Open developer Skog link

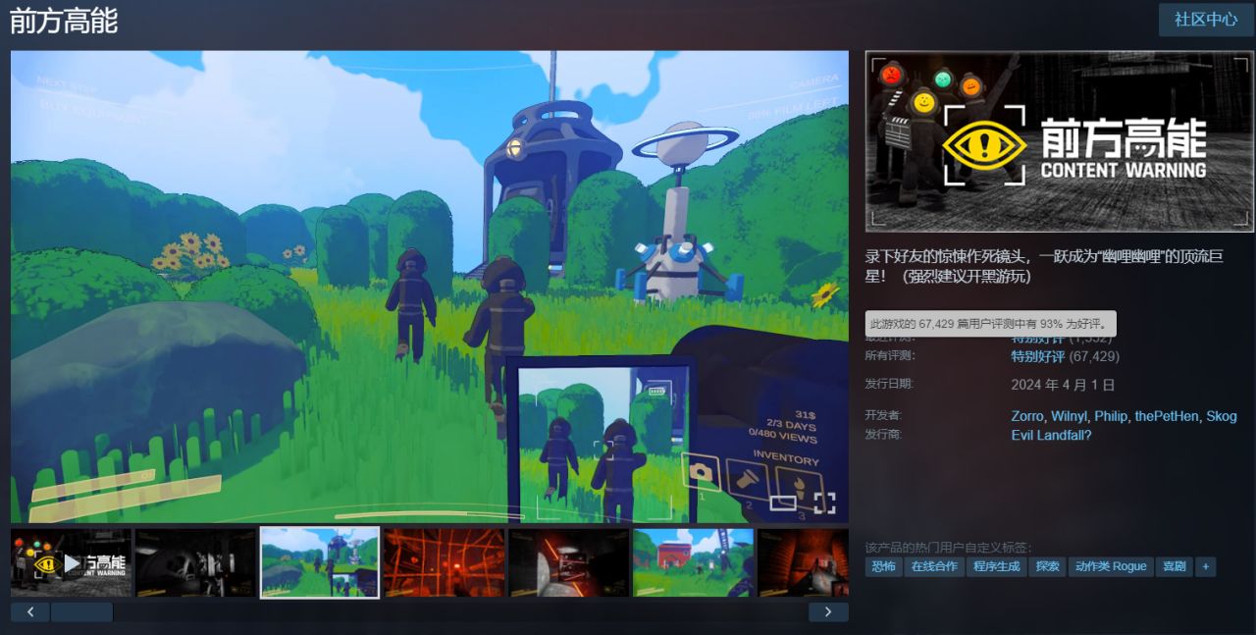pos(1222,416)
